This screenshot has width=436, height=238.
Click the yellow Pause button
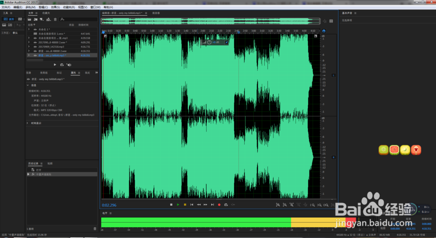click(x=185, y=204)
